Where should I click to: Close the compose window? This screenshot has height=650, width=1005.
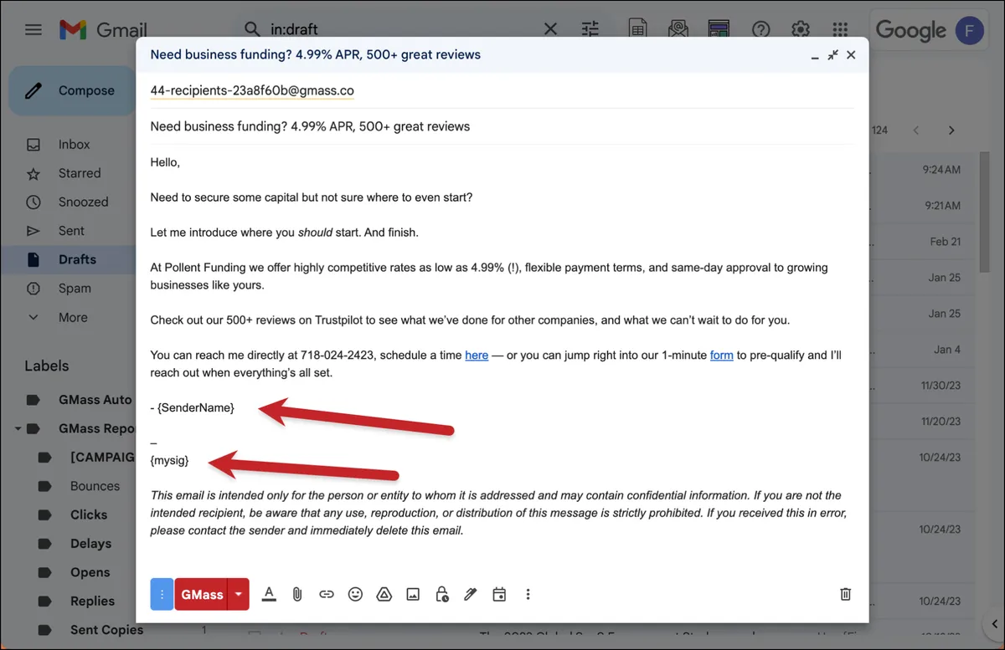[851, 55]
